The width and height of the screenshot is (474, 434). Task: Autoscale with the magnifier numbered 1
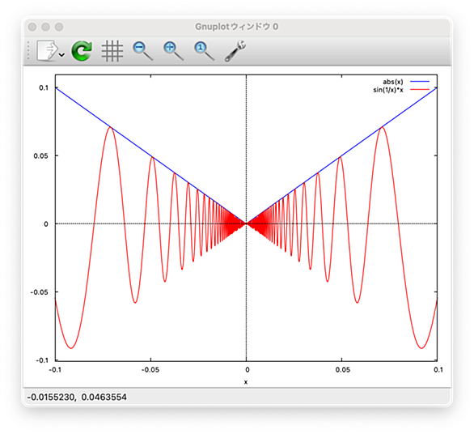(x=205, y=51)
